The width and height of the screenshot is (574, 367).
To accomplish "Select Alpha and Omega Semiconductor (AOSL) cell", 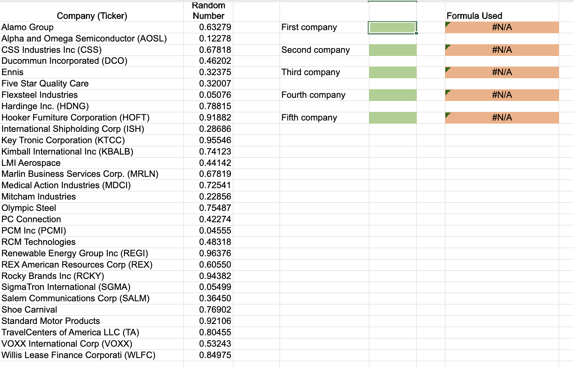I will 92,39.
